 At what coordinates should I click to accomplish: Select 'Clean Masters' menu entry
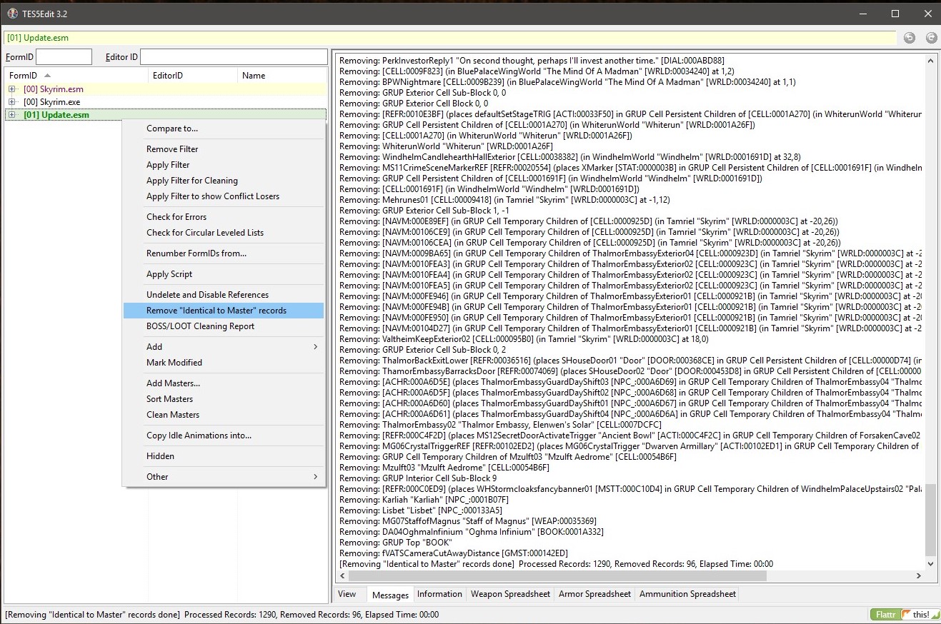(x=224, y=415)
